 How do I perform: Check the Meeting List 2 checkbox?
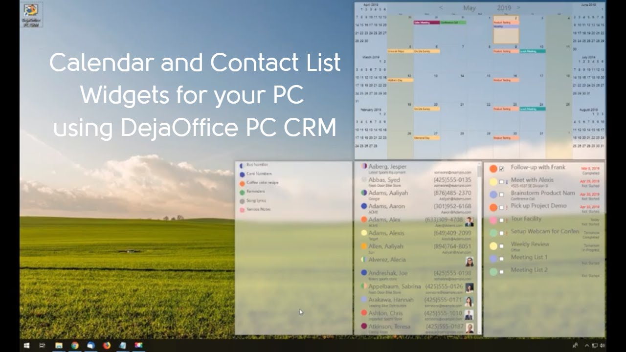501,271
